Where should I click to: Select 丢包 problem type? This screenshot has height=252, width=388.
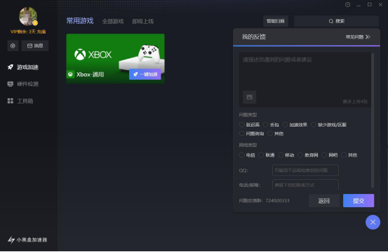[266, 125]
